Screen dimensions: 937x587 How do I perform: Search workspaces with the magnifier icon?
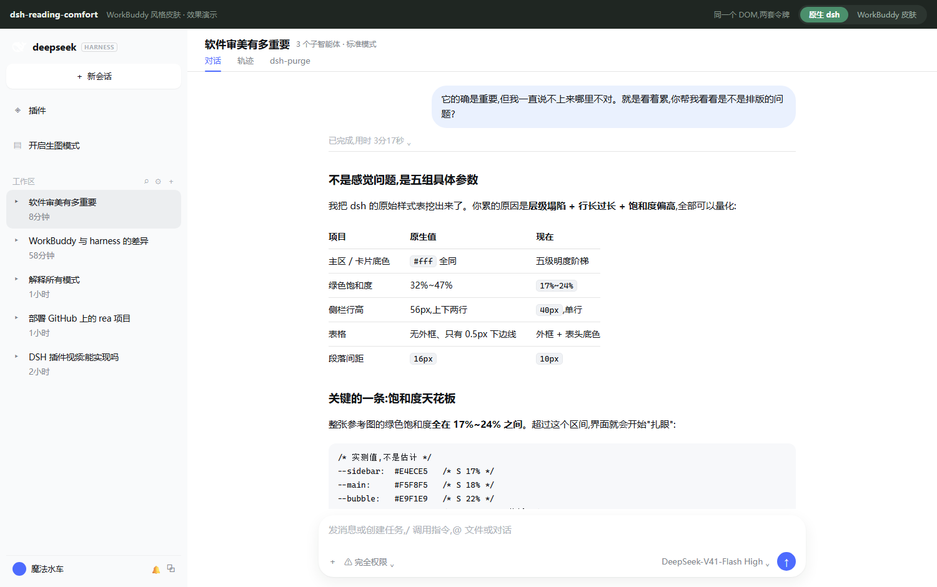click(x=146, y=182)
